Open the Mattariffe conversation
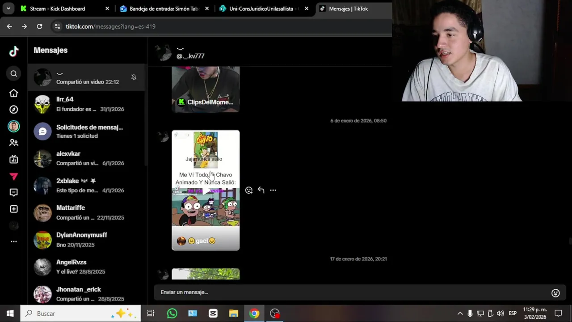 point(87,213)
